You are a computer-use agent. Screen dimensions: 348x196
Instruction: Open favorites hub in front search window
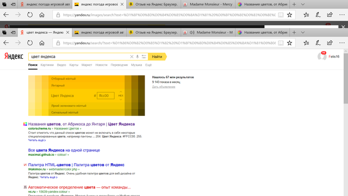[x=306, y=43]
